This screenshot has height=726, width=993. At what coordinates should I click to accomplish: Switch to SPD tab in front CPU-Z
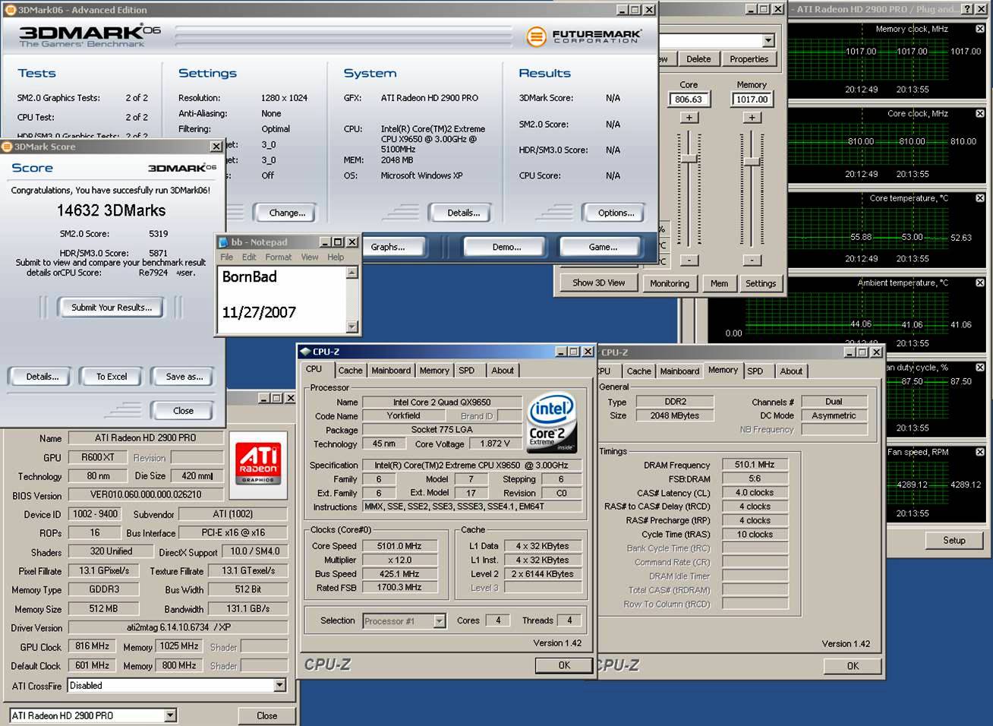click(467, 371)
